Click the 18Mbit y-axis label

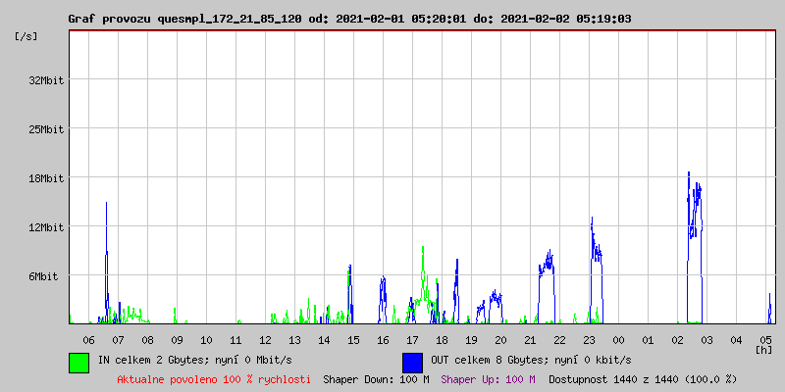pyautogui.click(x=46, y=178)
